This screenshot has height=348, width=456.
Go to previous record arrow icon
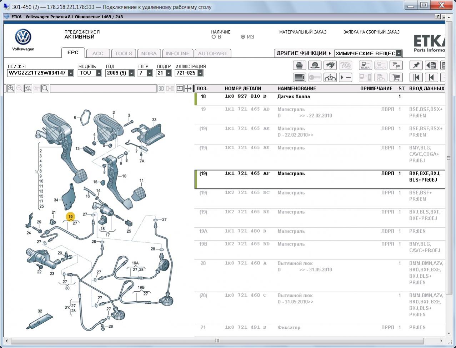[x=431, y=77]
